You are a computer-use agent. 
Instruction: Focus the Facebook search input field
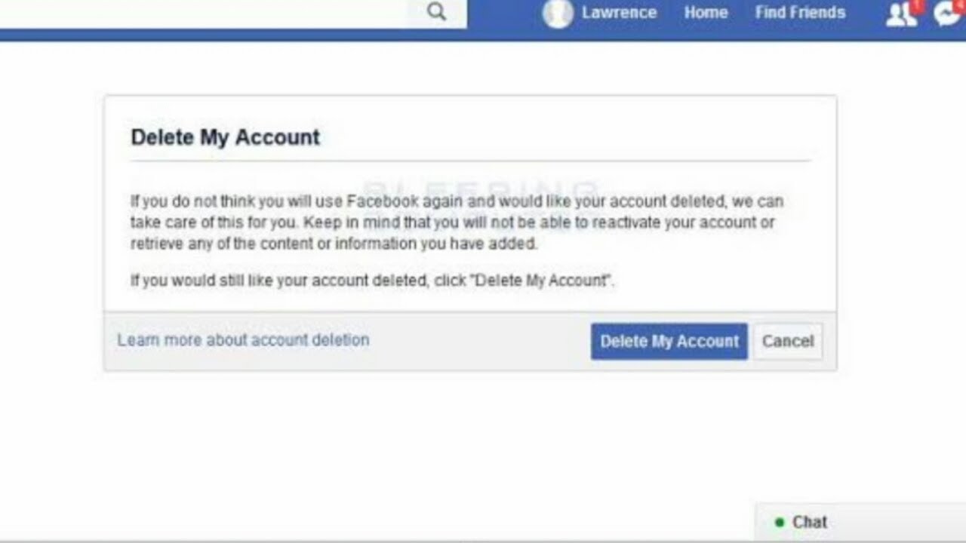[204, 12]
